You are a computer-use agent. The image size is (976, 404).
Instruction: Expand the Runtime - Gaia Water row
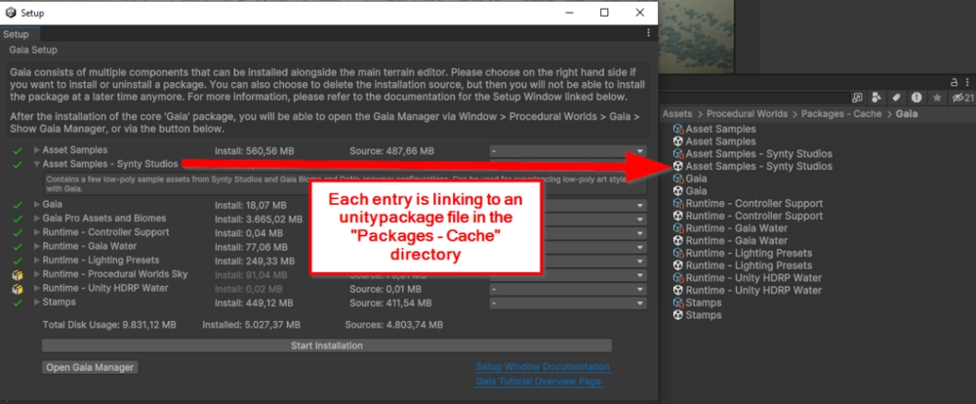[x=37, y=247]
